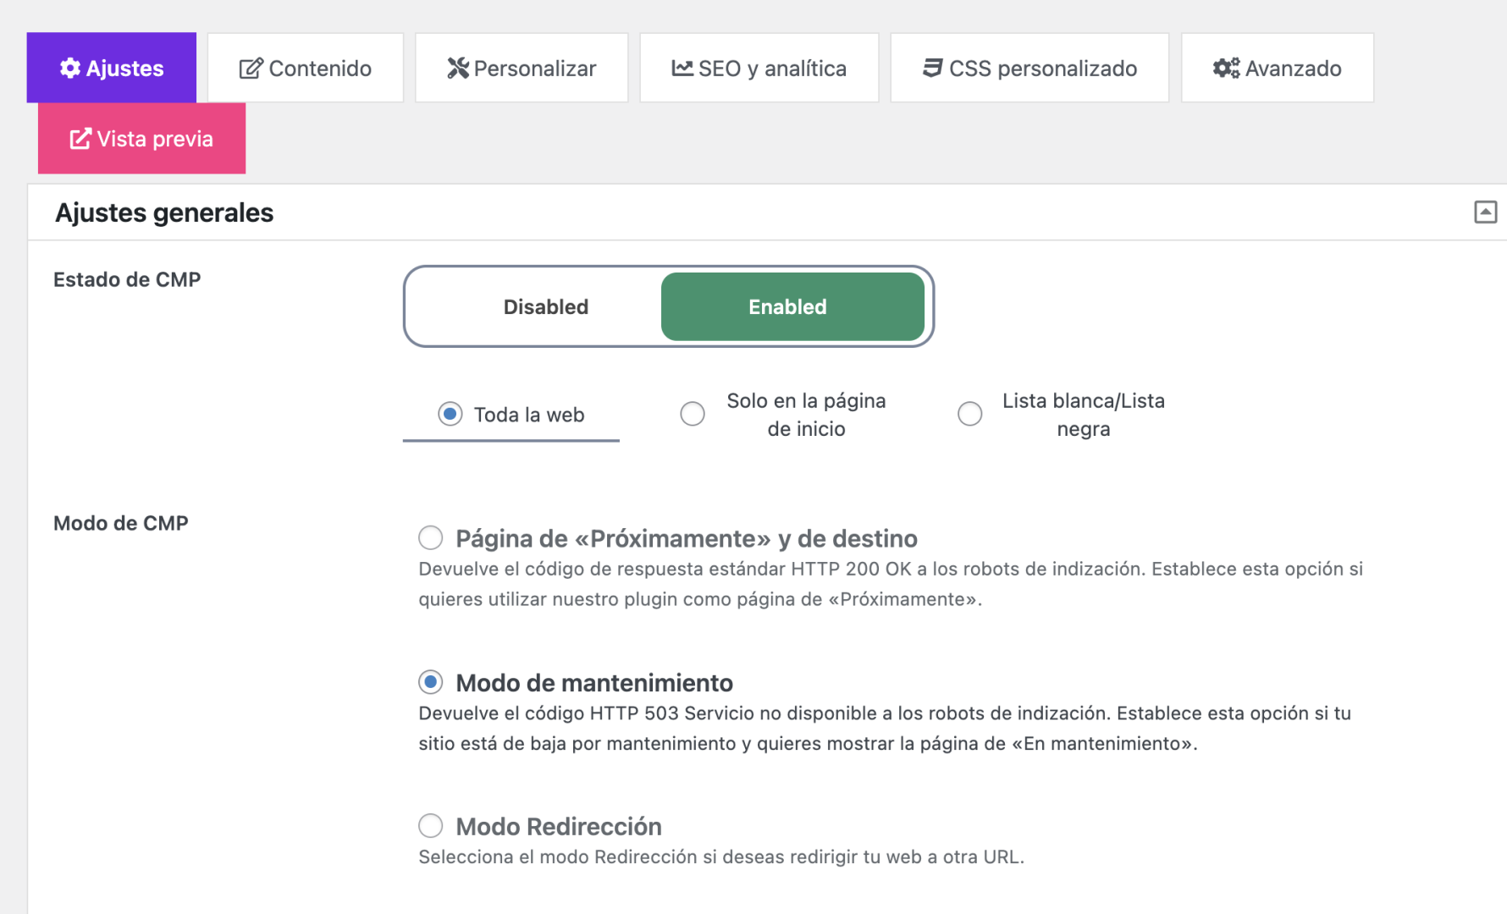Click the CSS3 icon beside CSS personalizado
This screenshot has width=1507, height=914.
coord(932,68)
